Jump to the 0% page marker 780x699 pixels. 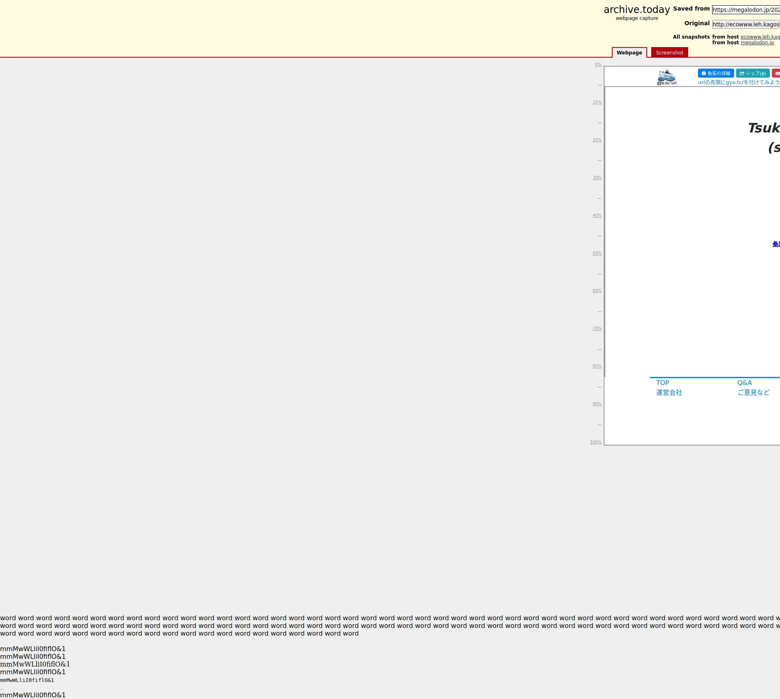click(598, 64)
